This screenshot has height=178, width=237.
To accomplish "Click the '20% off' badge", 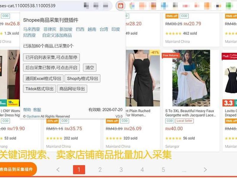I will pos(52,121).
